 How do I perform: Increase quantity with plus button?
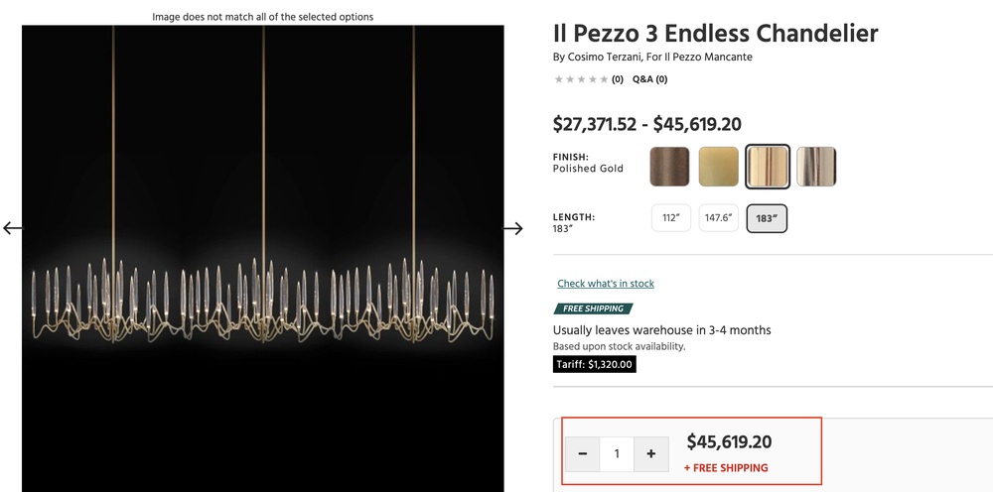[651, 454]
